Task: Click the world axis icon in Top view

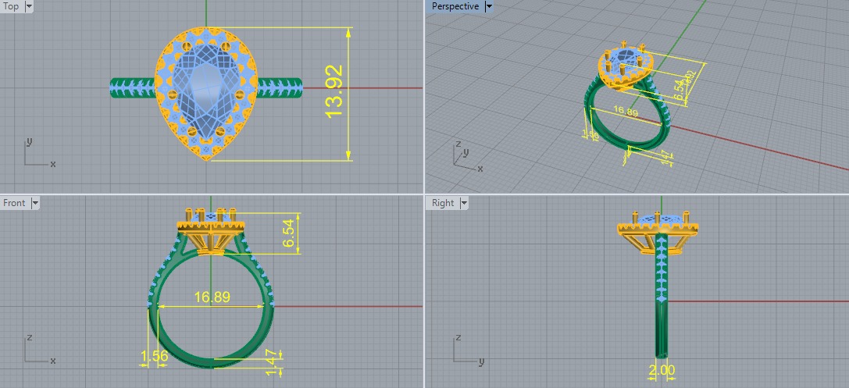Action: [x=38, y=154]
